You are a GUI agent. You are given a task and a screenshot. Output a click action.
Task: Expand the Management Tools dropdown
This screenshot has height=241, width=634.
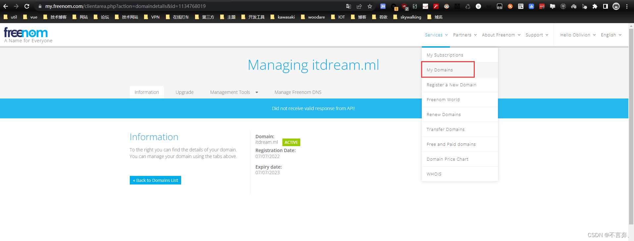pyautogui.click(x=234, y=92)
